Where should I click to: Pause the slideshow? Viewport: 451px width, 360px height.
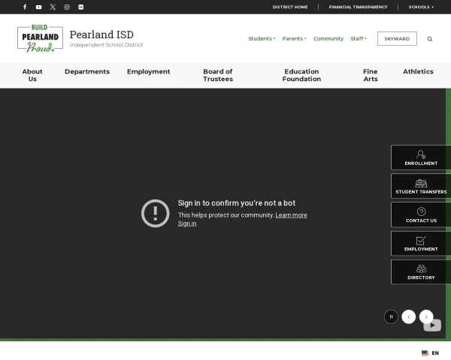pyautogui.click(x=391, y=316)
